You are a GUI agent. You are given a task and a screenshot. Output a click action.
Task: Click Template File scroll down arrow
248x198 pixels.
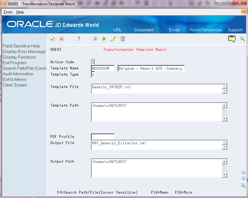[224, 91]
